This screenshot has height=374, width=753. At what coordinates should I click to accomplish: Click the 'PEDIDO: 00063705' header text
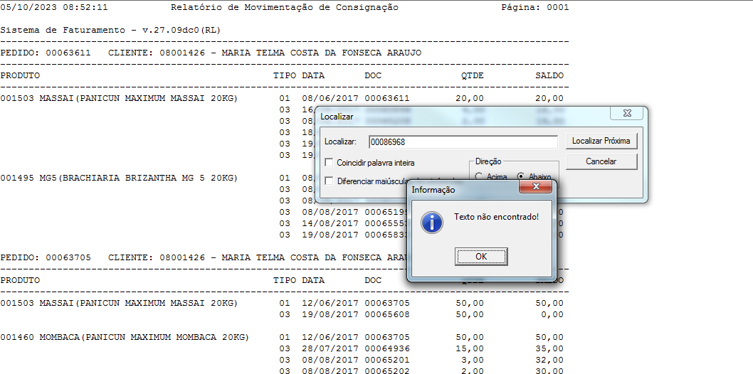46,257
